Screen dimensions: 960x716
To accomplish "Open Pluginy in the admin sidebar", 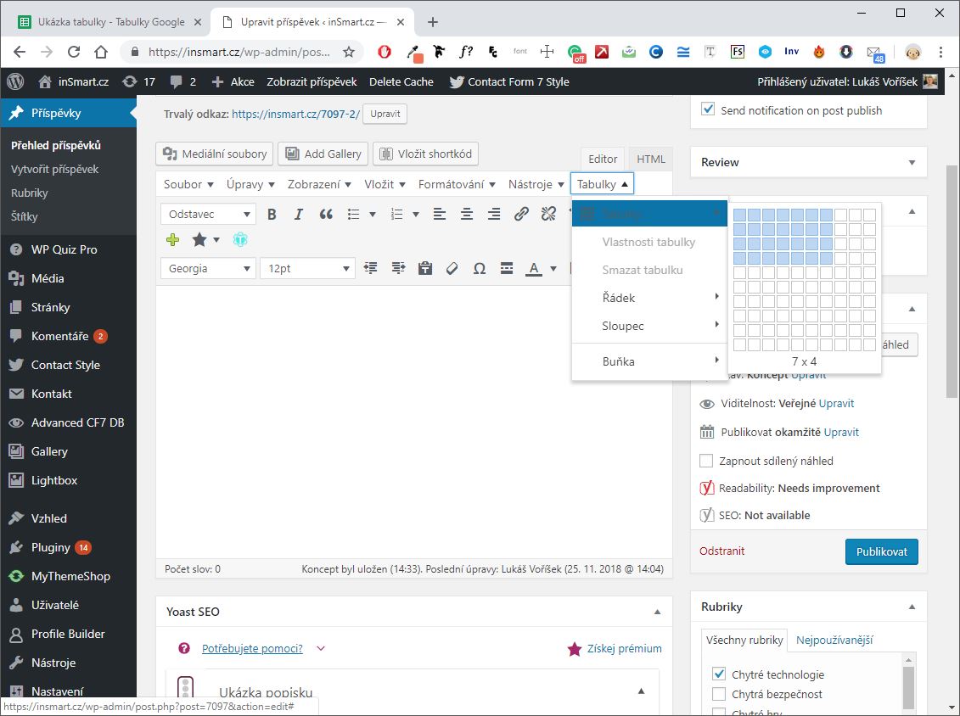I will (51, 547).
